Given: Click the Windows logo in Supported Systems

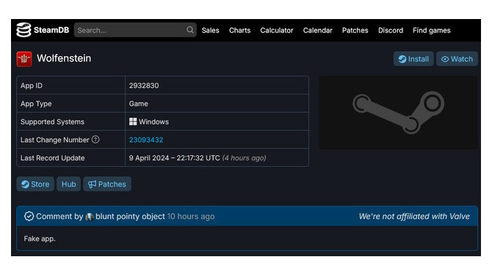Looking at the screenshot, I should coord(133,122).
